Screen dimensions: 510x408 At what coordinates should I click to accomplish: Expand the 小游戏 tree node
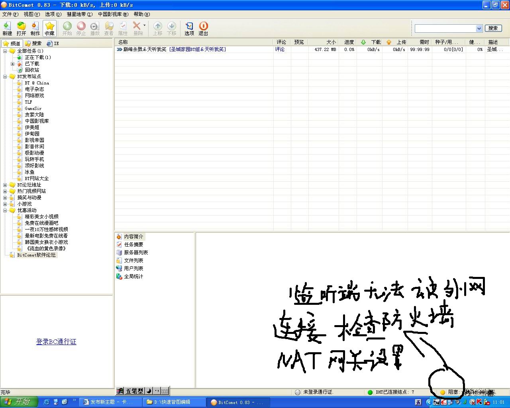(x=5, y=204)
